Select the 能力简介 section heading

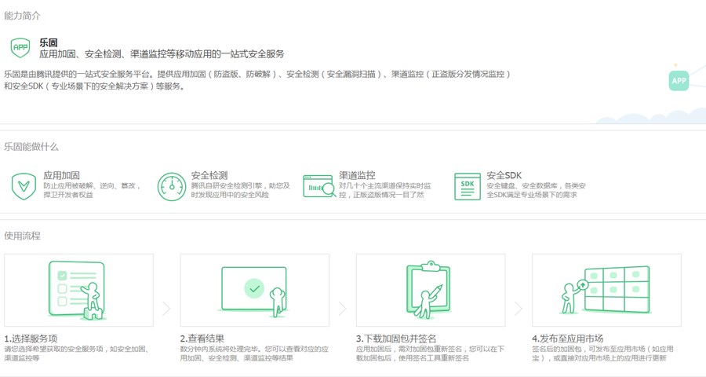pyautogui.click(x=22, y=16)
